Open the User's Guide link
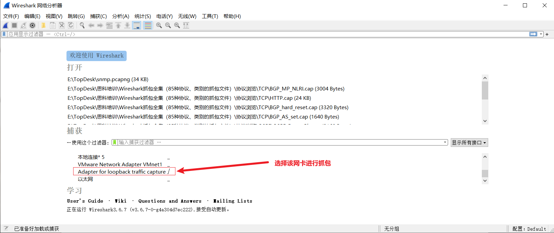The image size is (554, 233). (x=85, y=201)
